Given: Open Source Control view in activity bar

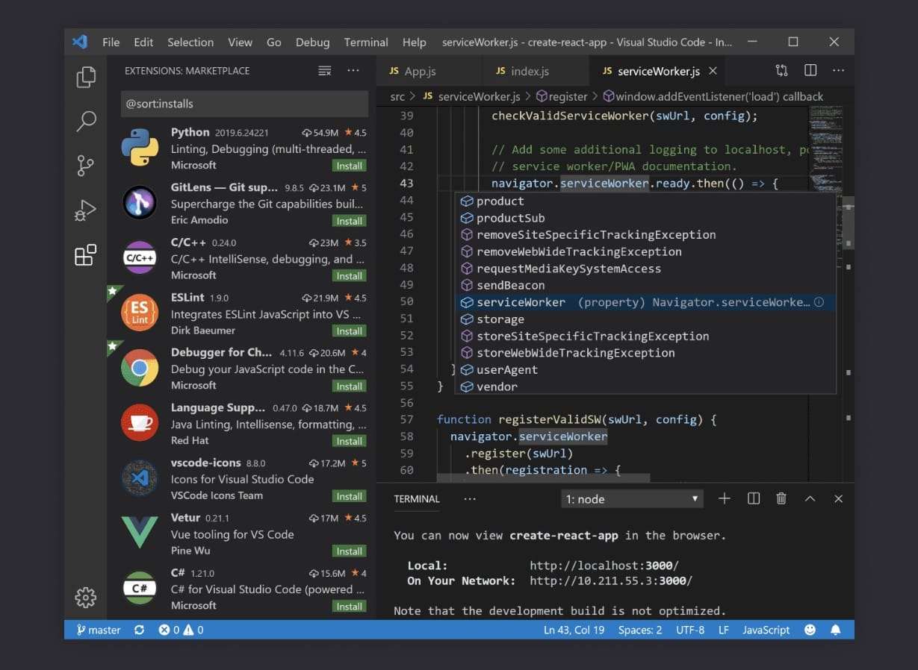Looking at the screenshot, I should tap(86, 166).
